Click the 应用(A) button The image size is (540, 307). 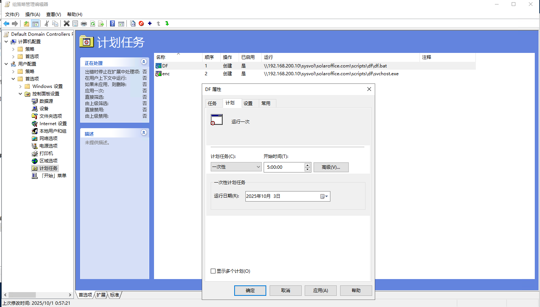pos(320,291)
